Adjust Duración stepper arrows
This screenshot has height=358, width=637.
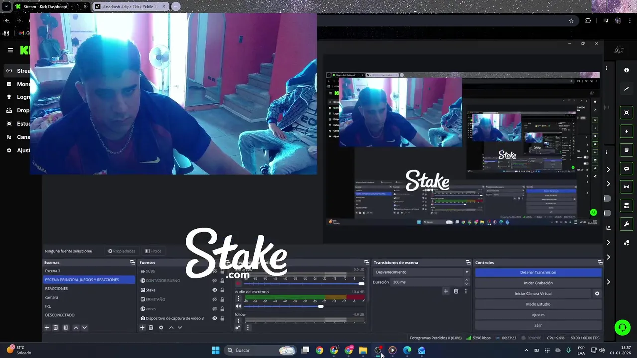coord(466,282)
